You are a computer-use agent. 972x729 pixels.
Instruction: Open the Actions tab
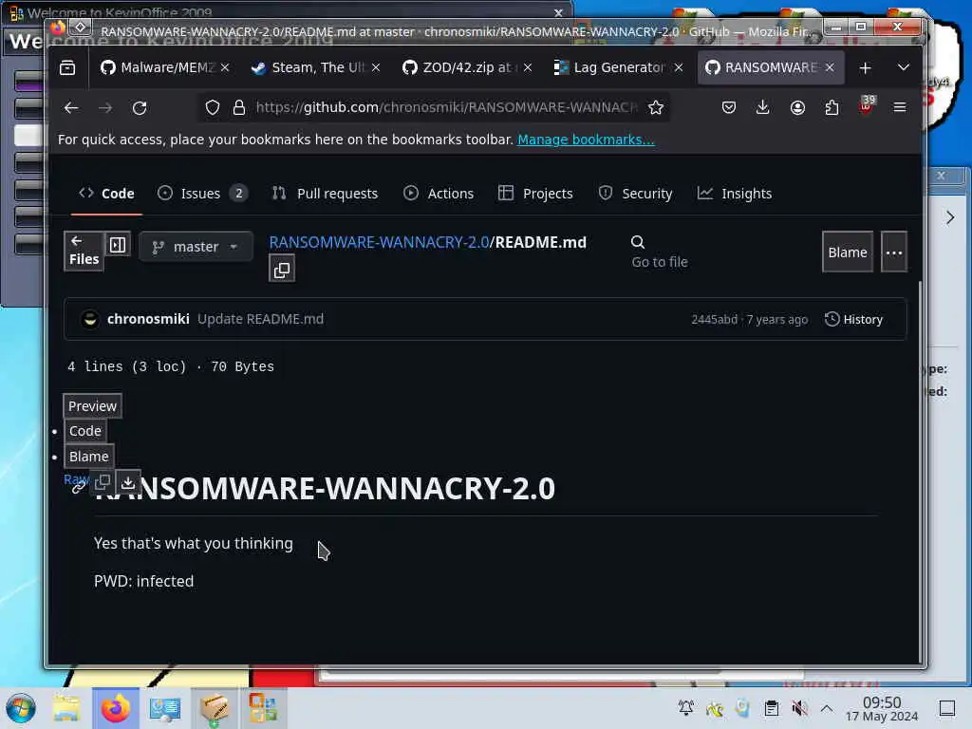439,194
